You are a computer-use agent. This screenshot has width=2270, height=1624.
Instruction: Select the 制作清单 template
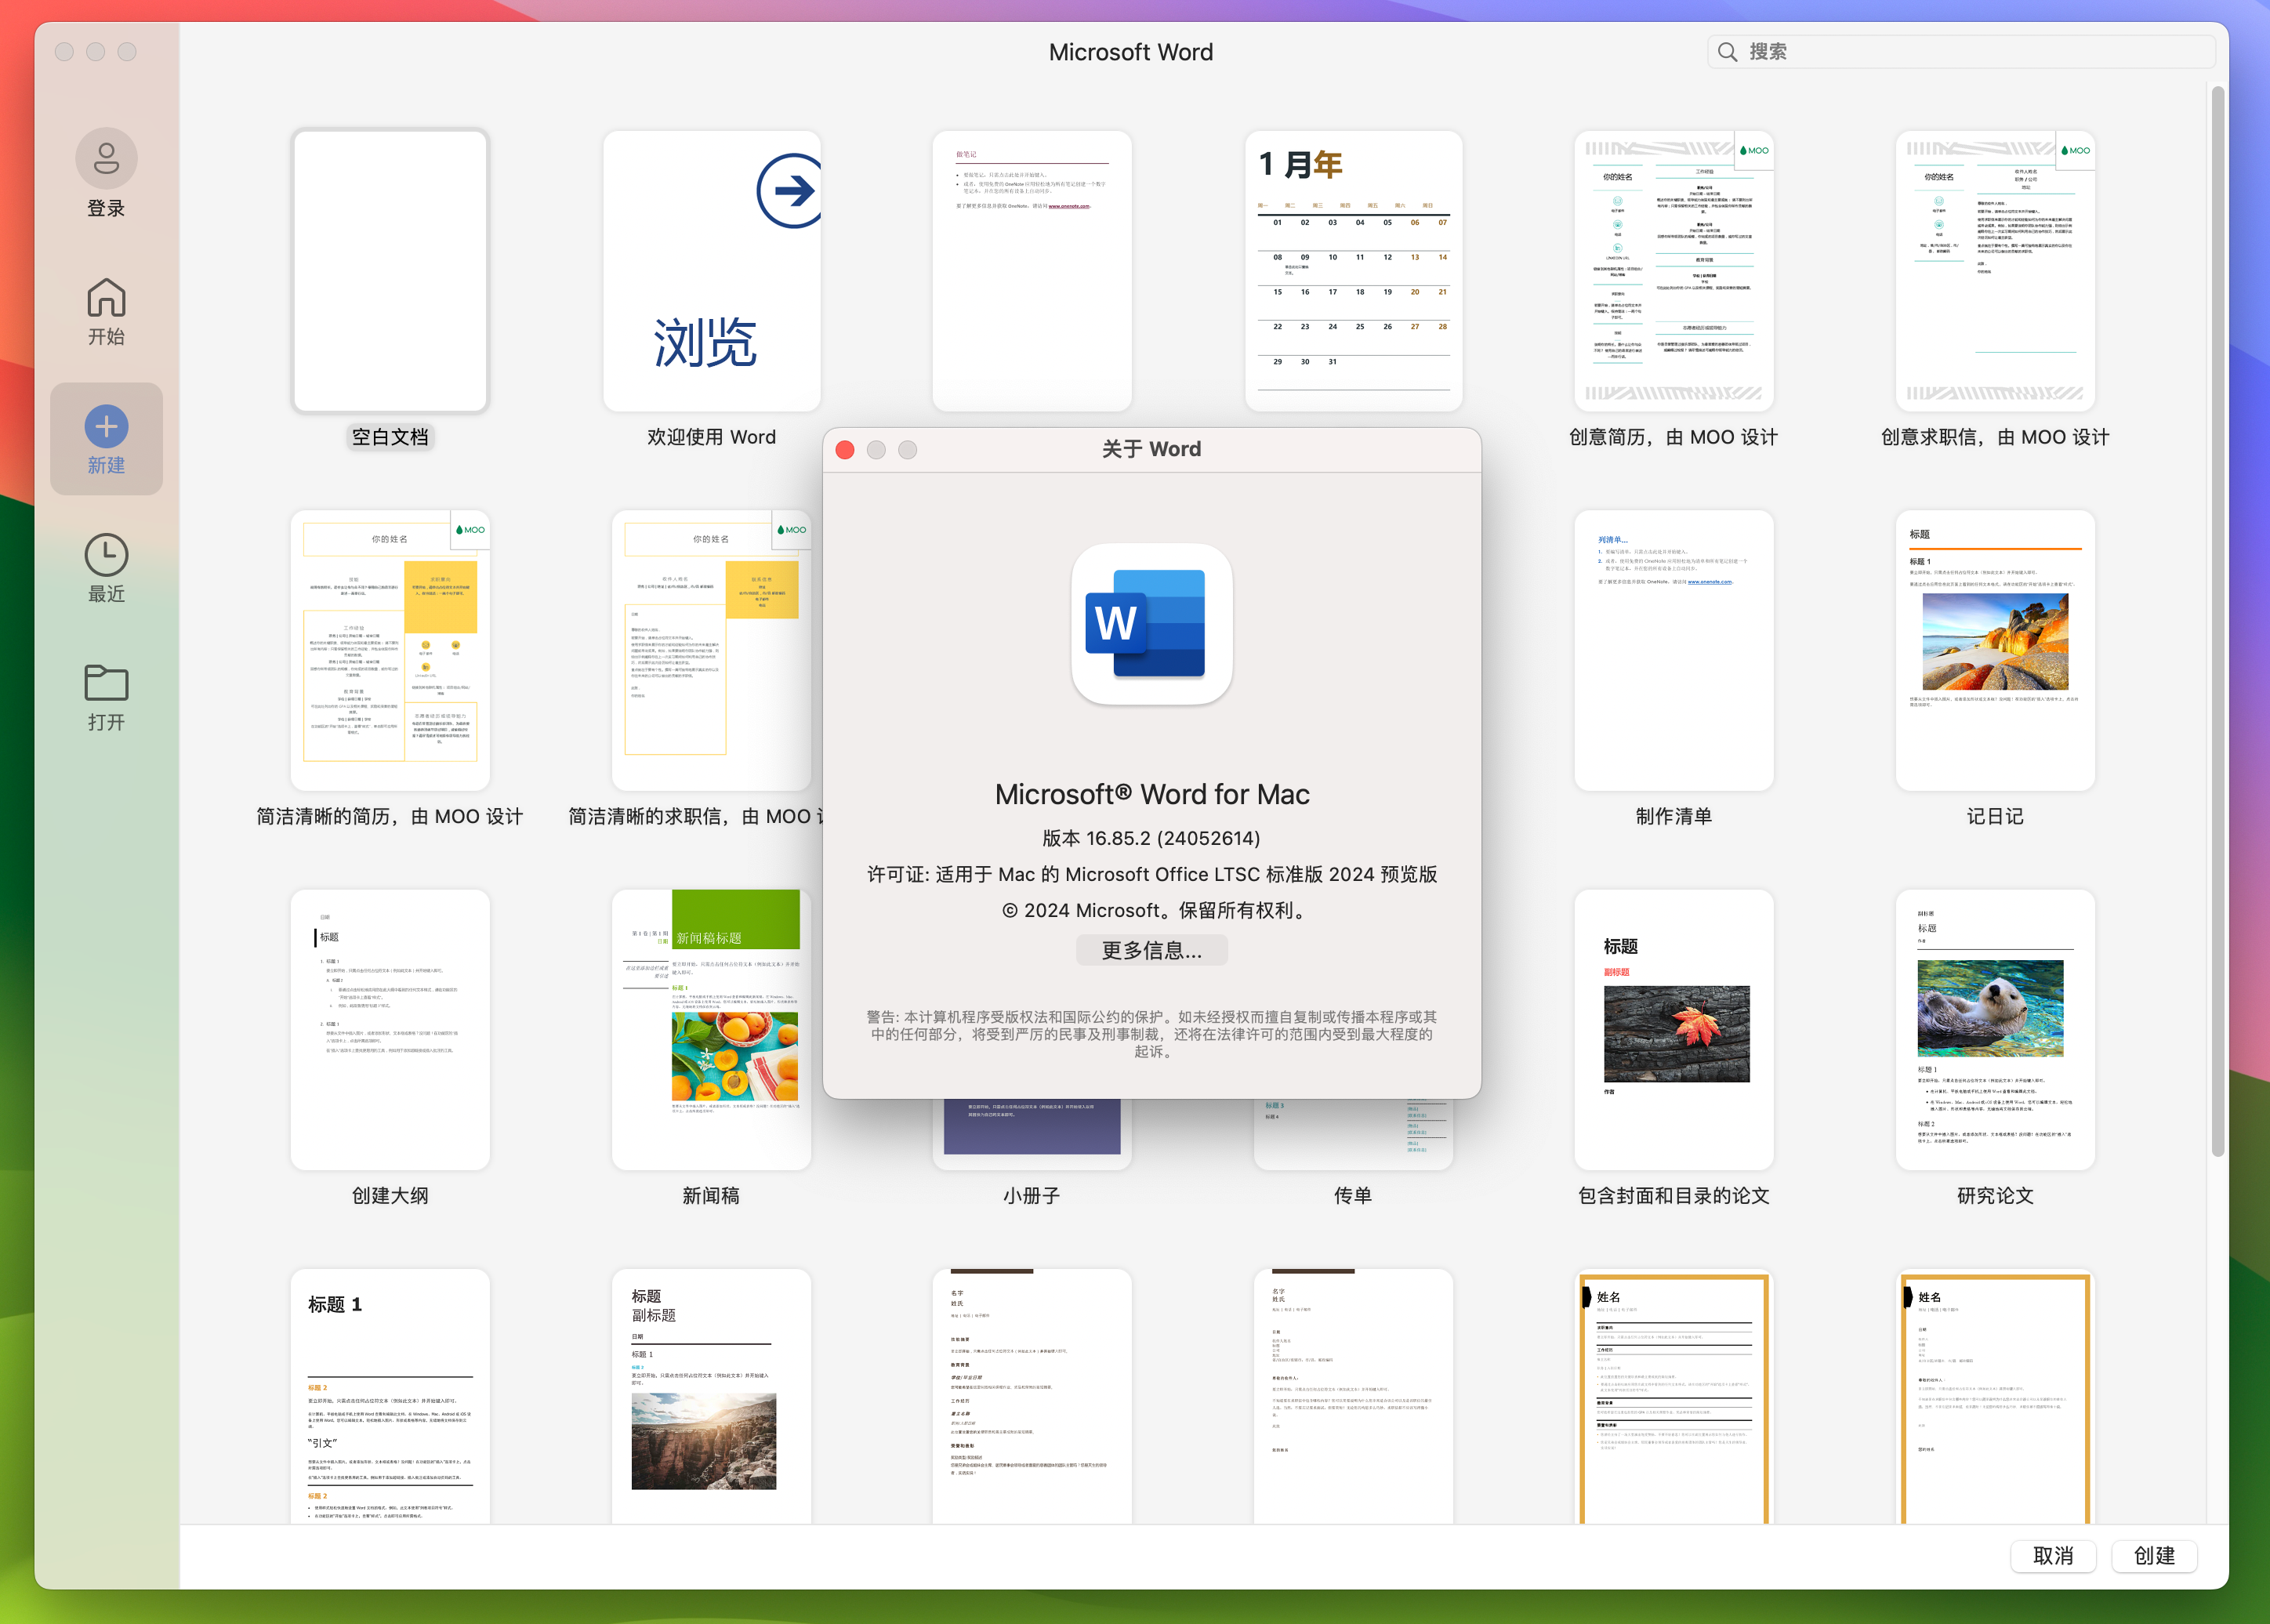coord(1674,650)
